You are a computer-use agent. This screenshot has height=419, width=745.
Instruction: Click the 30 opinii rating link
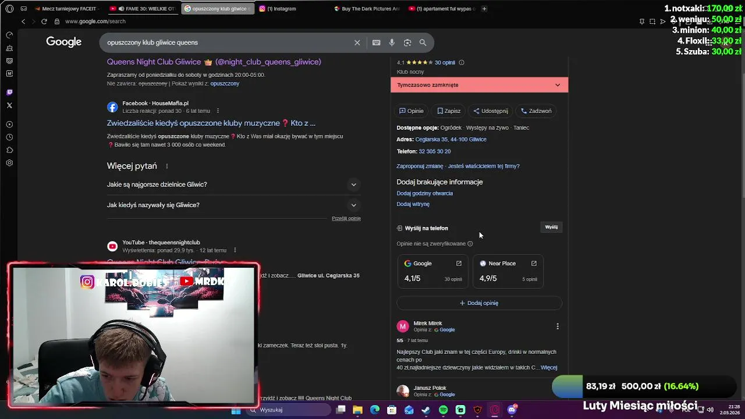click(x=445, y=62)
